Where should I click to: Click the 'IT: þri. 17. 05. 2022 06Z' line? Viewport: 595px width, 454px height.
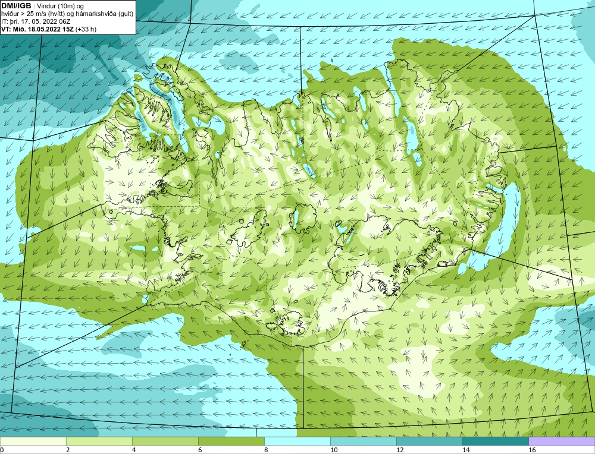click(x=36, y=21)
